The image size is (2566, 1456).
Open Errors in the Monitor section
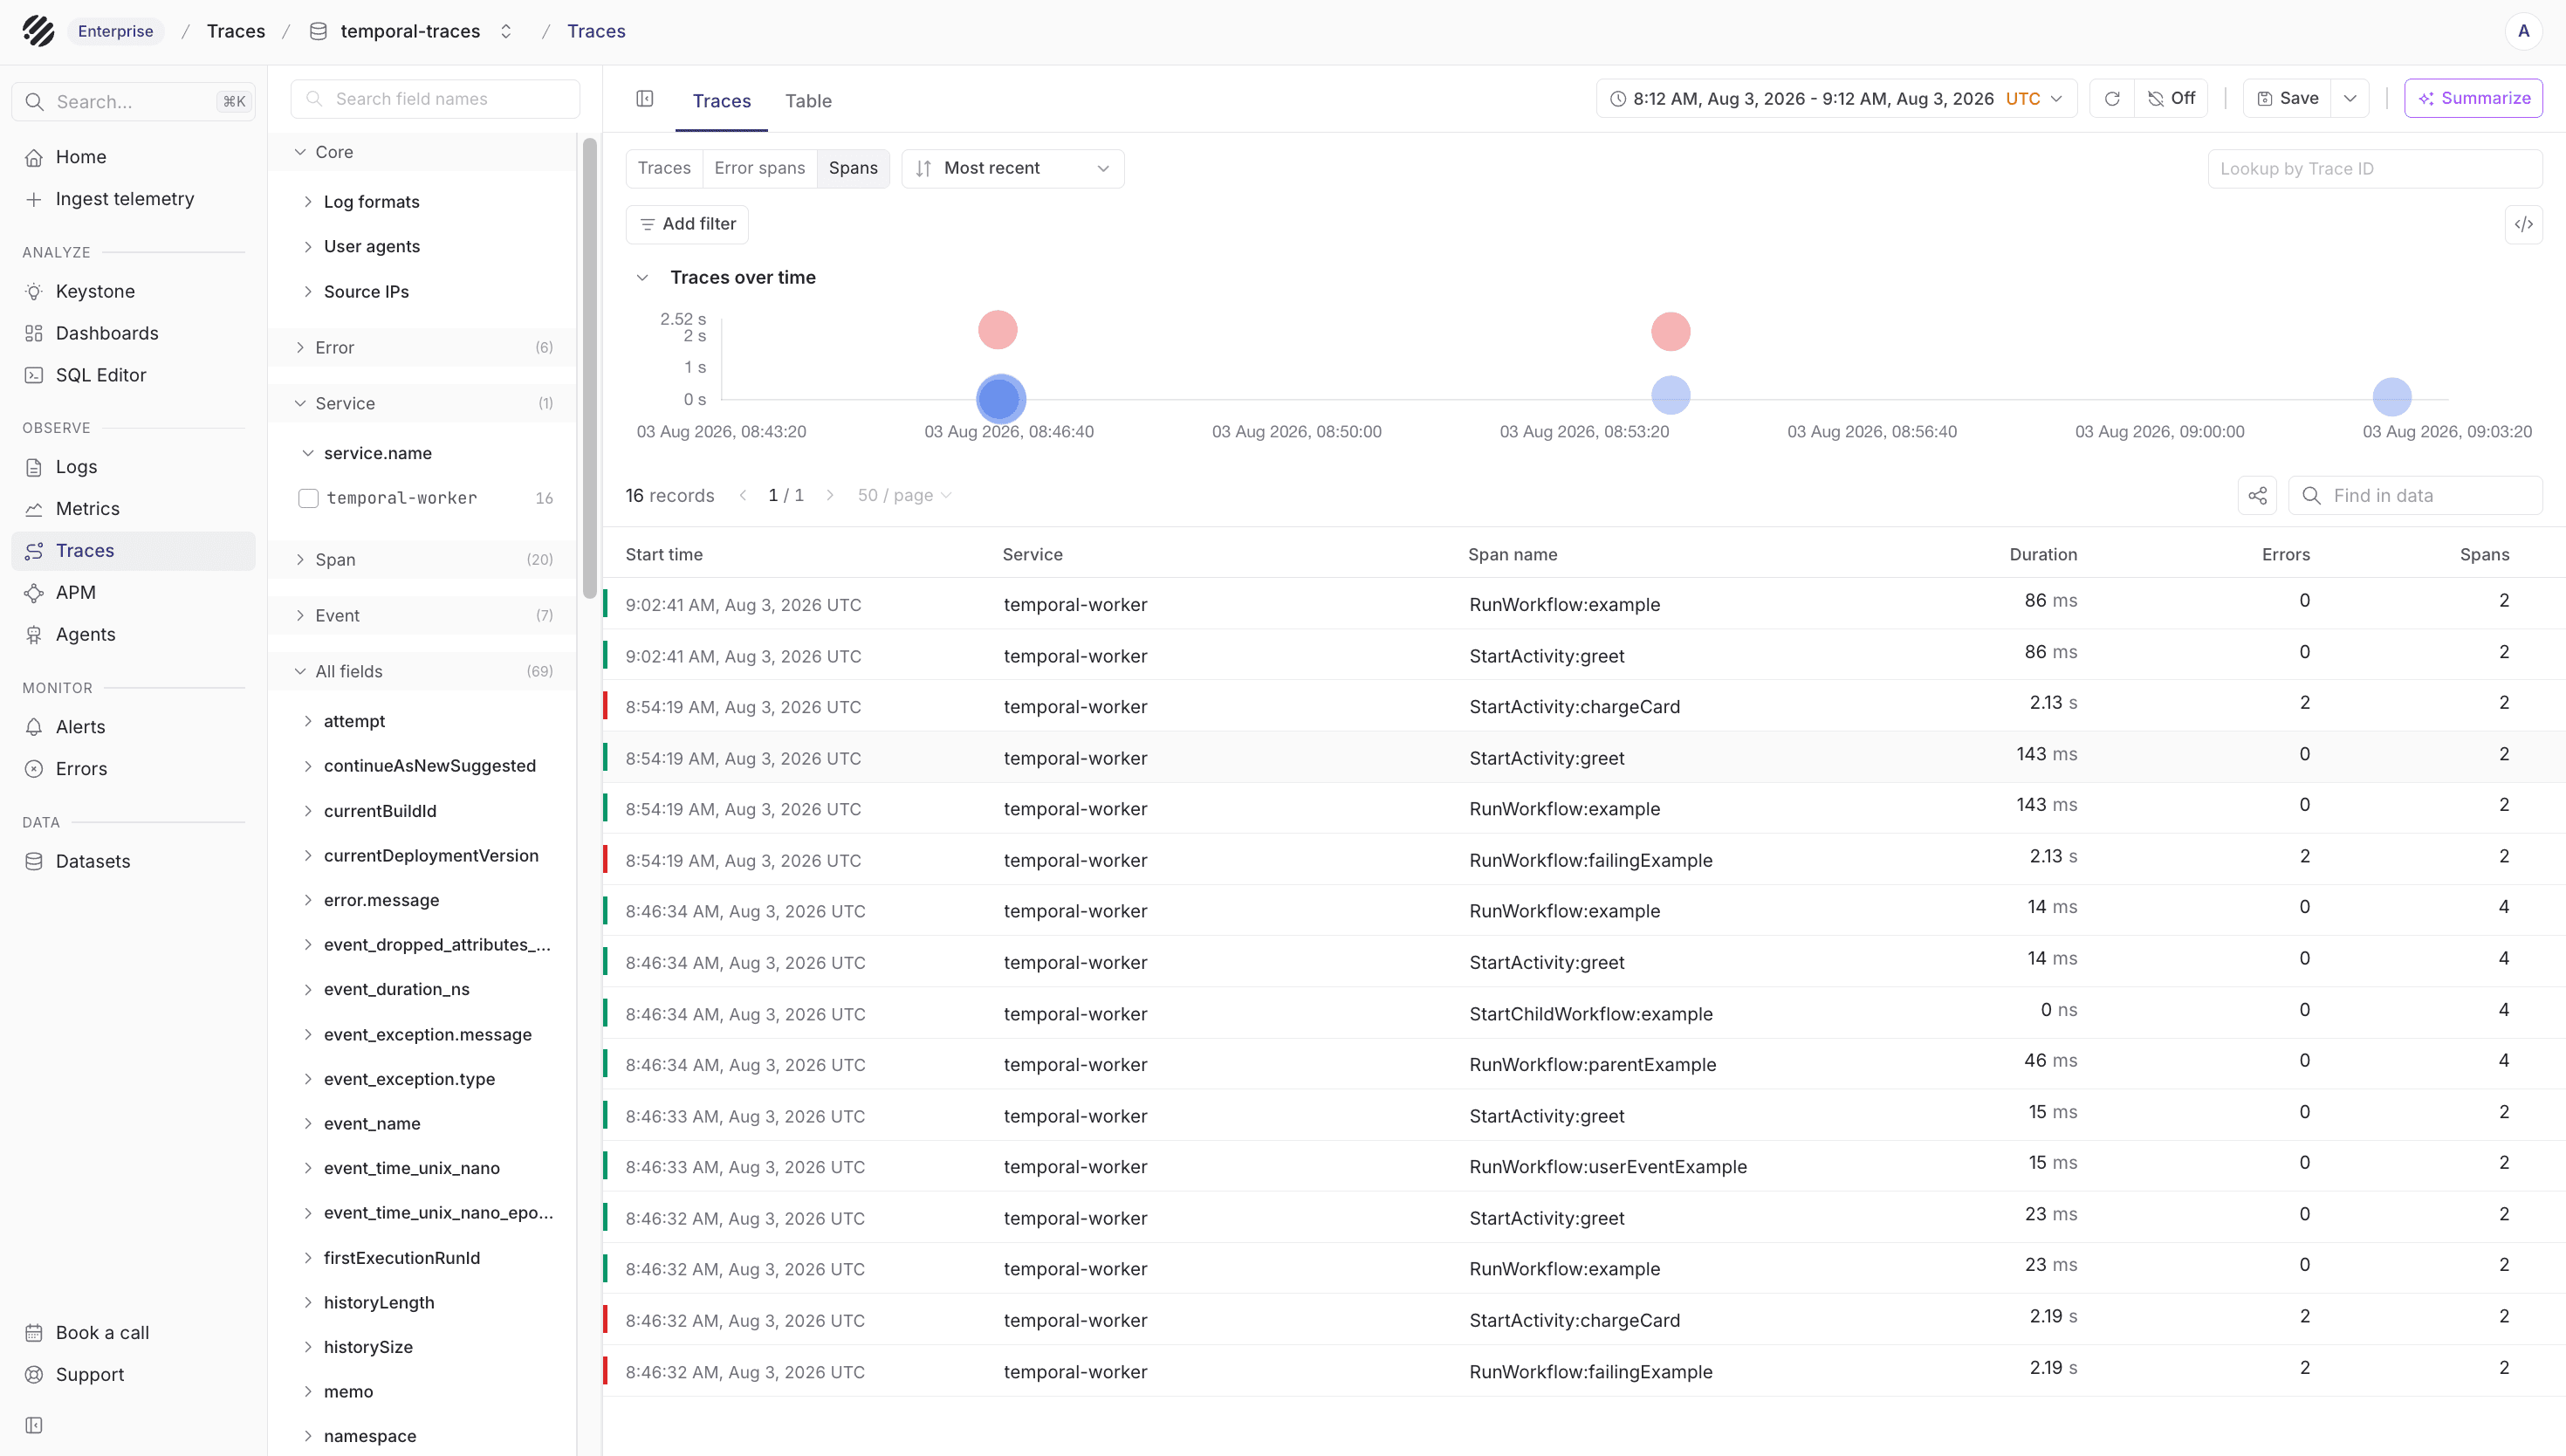click(133, 769)
